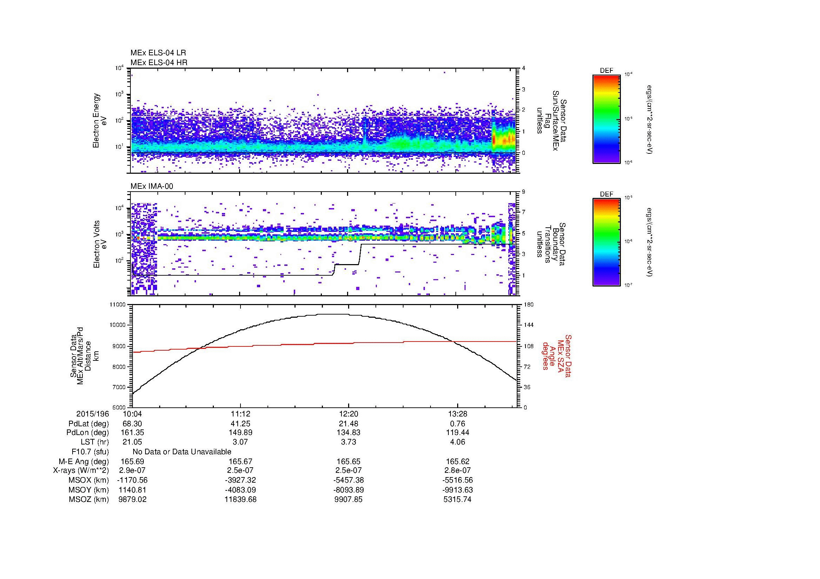Select PdLat value 0.76
The height and width of the screenshot is (579, 820).
[x=458, y=424]
